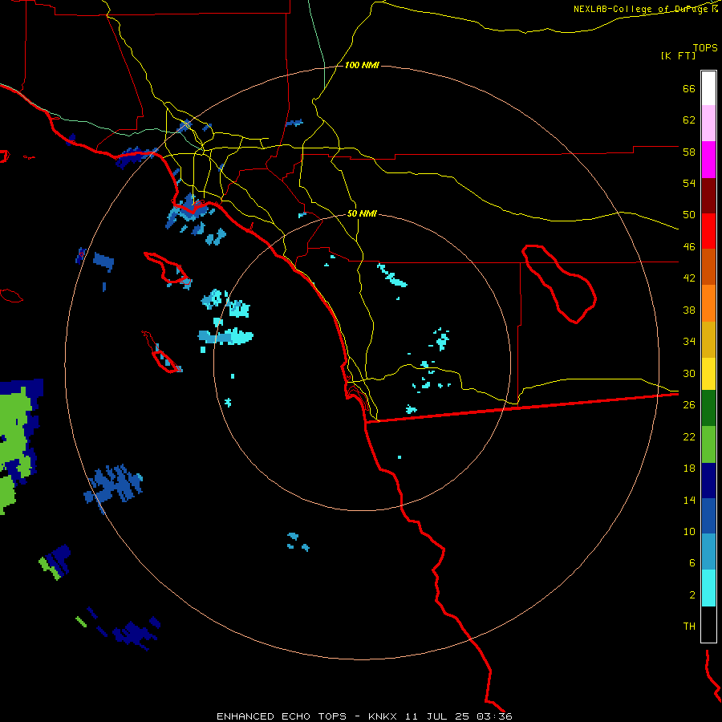Click the 50 NMI range ring label
722x722 pixels.
pyautogui.click(x=362, y=213)
